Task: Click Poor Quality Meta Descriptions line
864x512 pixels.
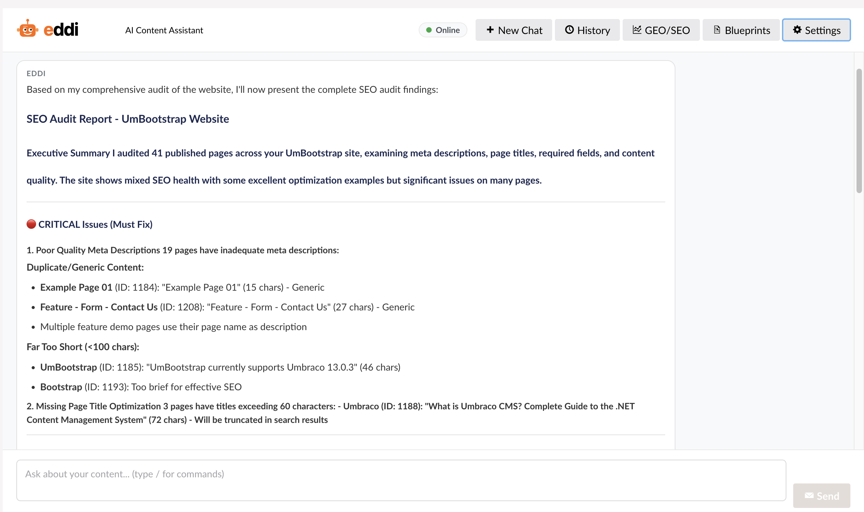Action: (183, 250)
